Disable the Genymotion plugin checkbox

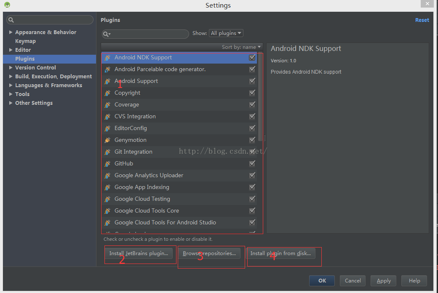coord(252,140)
